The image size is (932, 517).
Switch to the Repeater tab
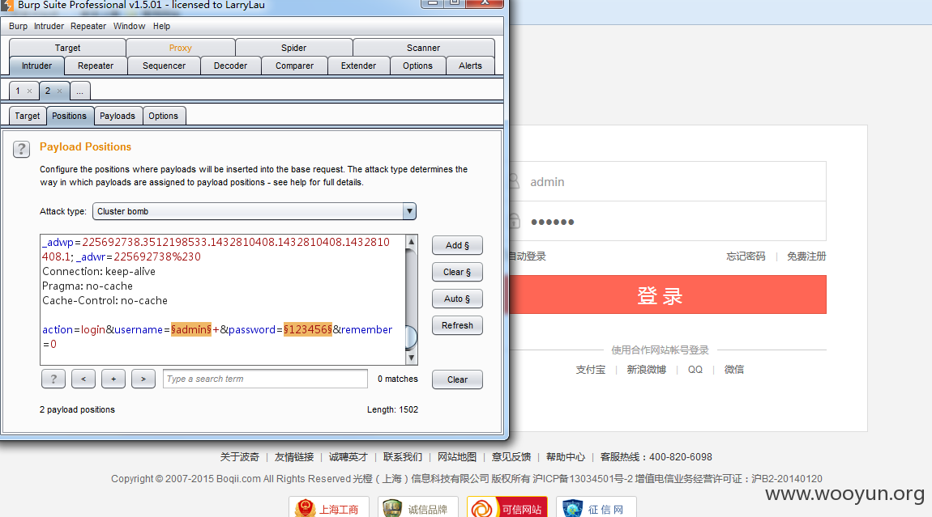[95, 66]
